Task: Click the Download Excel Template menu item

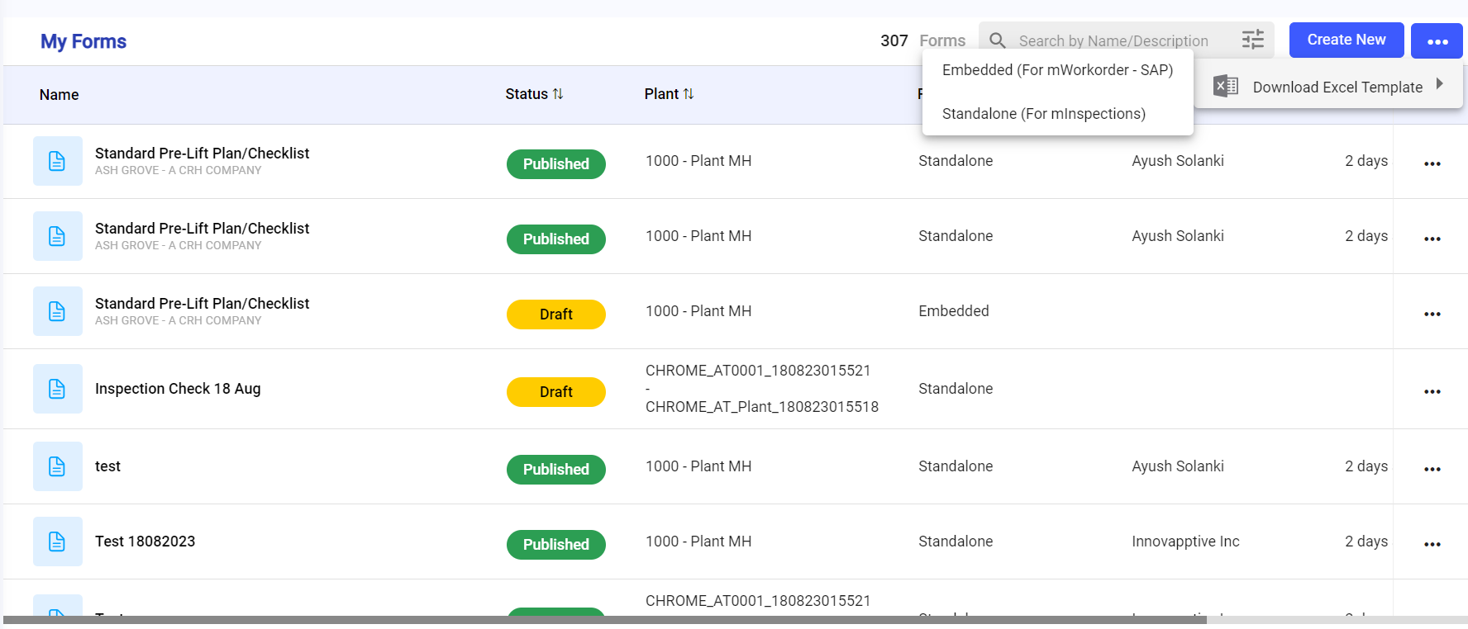Action: 1337,87
